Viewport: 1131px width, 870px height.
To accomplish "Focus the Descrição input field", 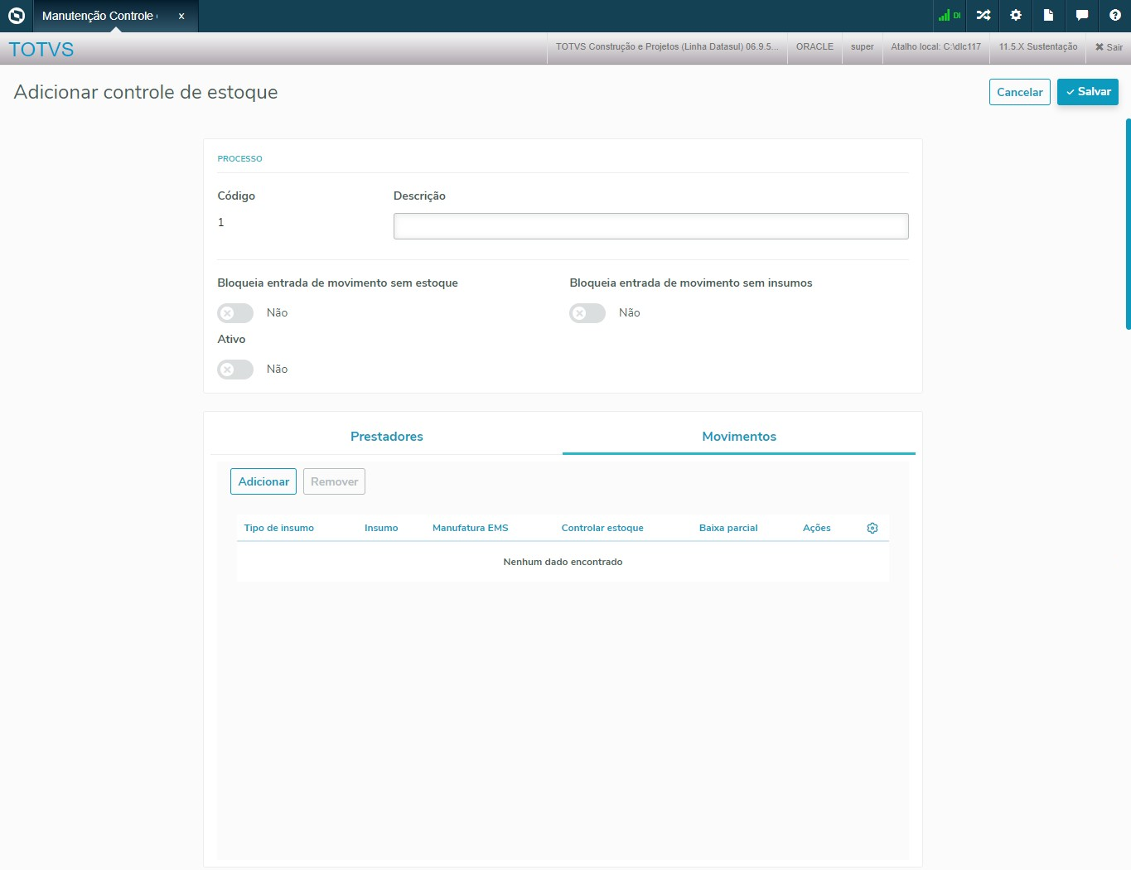I will (651, 226).
